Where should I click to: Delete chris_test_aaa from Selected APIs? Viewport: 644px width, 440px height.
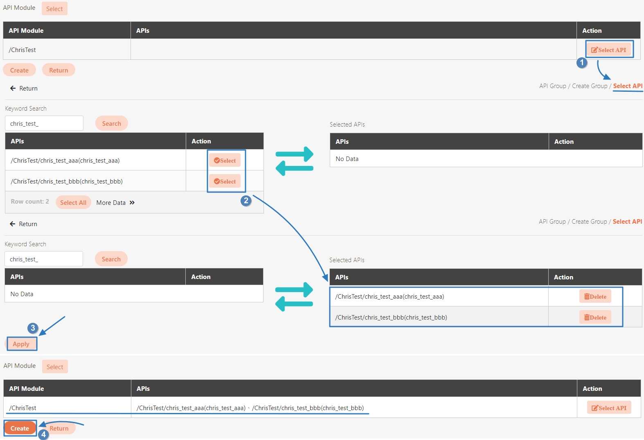(x=595, y=297)
